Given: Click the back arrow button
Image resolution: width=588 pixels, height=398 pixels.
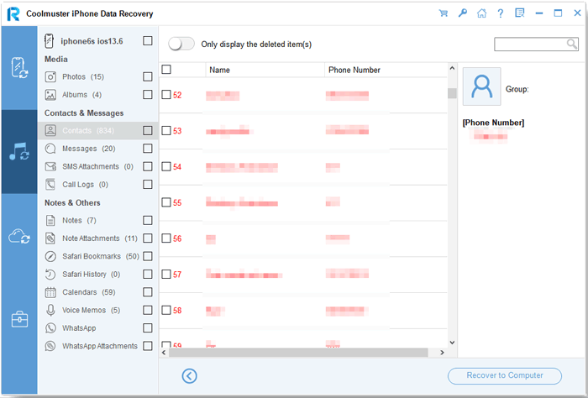Looking at the screenshot, I should click(x=189, y=375).
